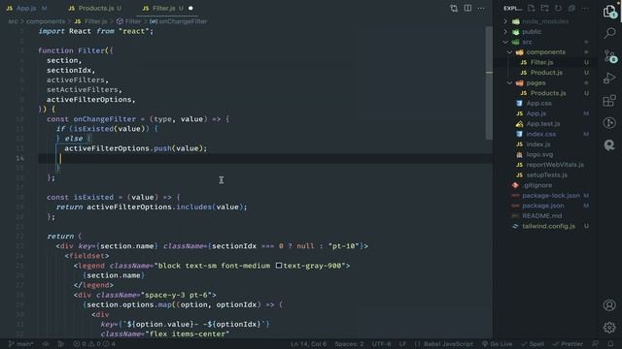Click the Open Changes icon in editor toolbar
The height and width of the screenshot is (349, 622).
pos(454,9)
